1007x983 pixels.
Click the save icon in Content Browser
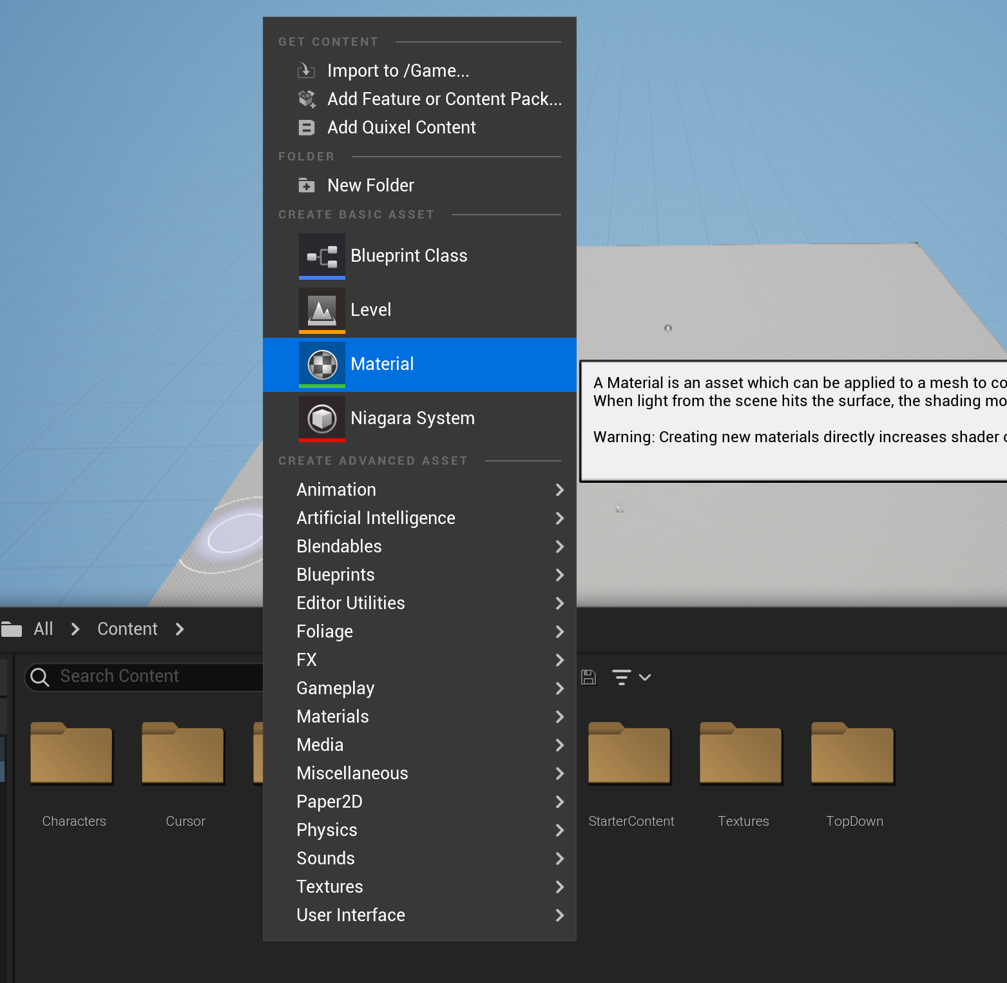coord(588,677)
